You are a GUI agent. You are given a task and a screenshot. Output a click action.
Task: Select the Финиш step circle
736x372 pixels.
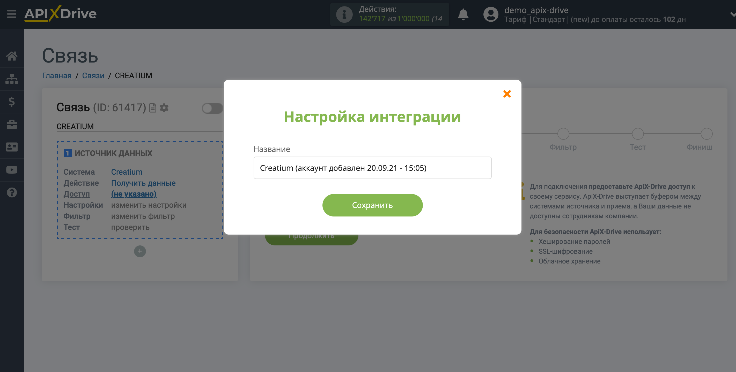pos(706,134)
